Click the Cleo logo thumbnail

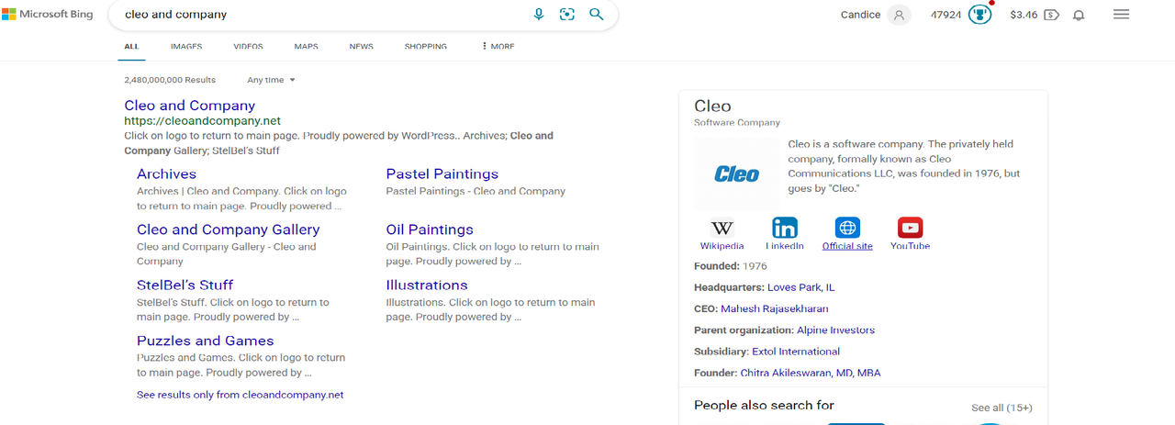[737, 174]
